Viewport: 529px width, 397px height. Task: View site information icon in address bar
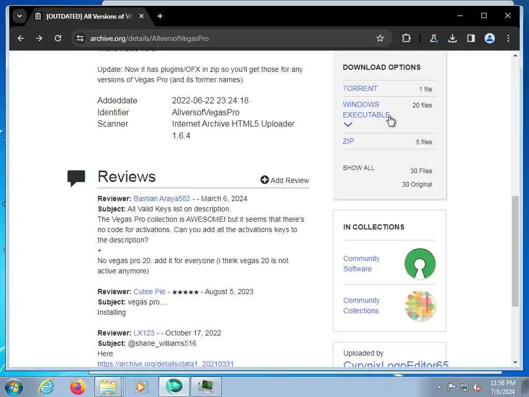coord(80,38)
